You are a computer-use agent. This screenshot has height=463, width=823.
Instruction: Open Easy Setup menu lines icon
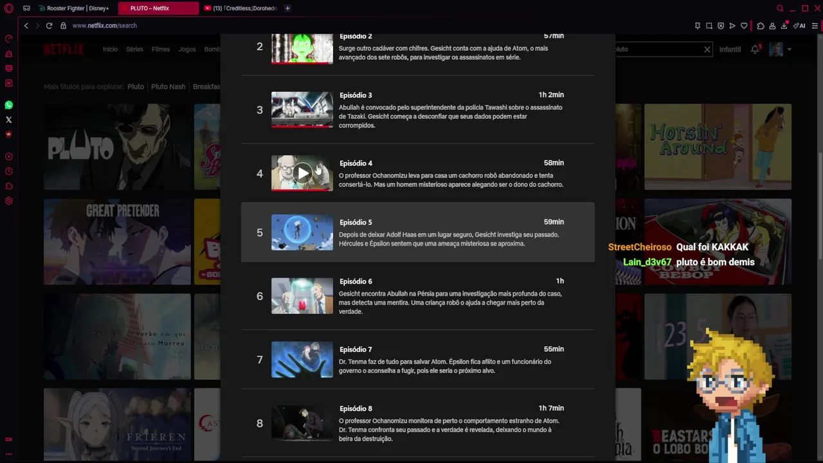click(x=815, y=26)
